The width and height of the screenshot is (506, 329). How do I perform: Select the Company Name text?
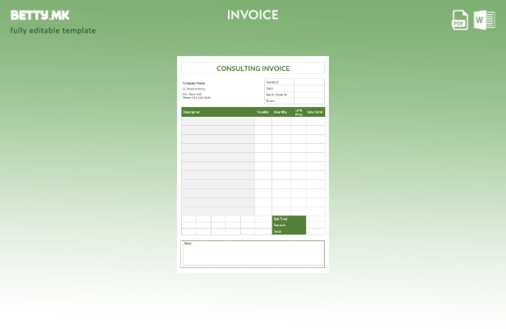click(194, 83)
